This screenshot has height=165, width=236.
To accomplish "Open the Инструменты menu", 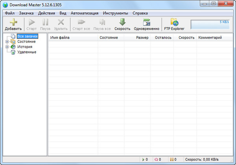I will (115, 13).
